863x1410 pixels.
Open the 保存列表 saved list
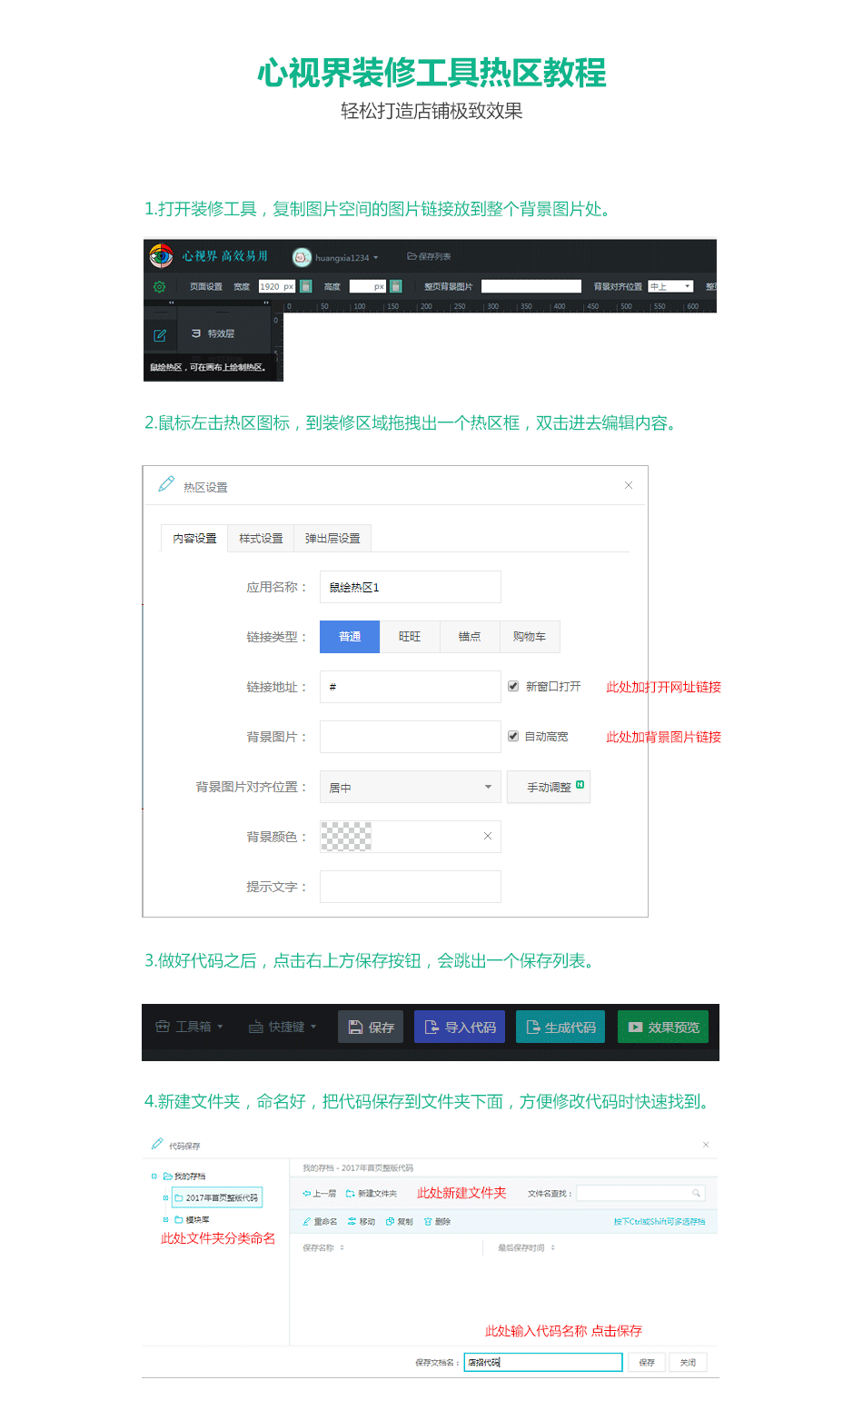point(429,257)
